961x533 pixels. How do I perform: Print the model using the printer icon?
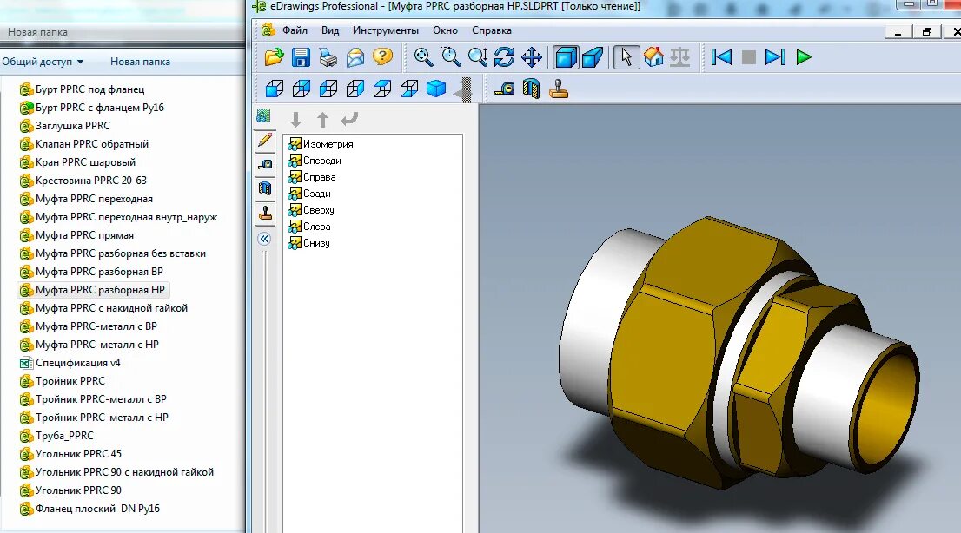328,57
